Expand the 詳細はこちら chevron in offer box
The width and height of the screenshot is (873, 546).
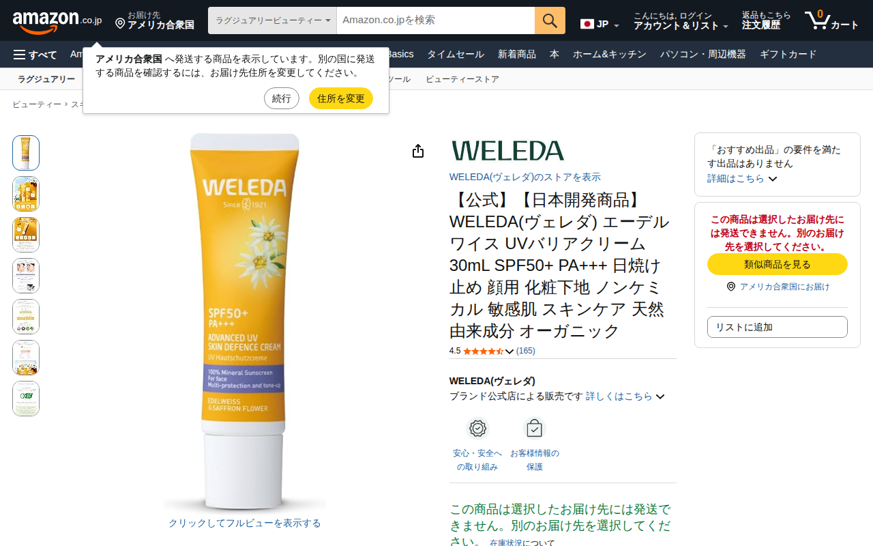tap(773, 179)
